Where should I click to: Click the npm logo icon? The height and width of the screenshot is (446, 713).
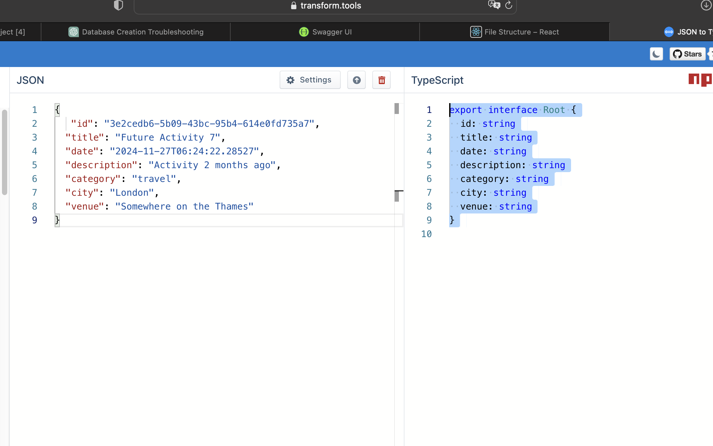[700, 79]
